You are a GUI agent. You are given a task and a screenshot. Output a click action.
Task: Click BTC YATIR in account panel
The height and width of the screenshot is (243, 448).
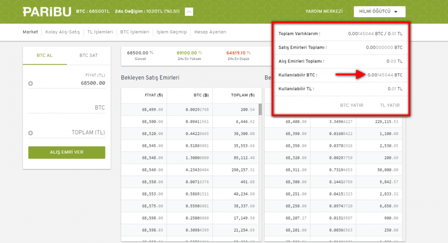click(x=352, y=105)
